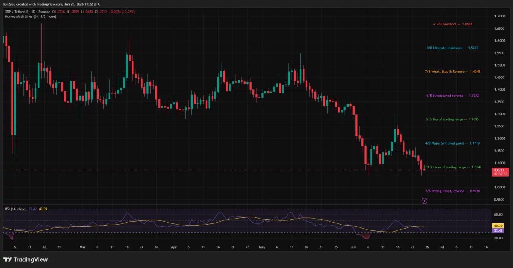Click the 60.00 RSI axis label

click(x=498, y=214)
